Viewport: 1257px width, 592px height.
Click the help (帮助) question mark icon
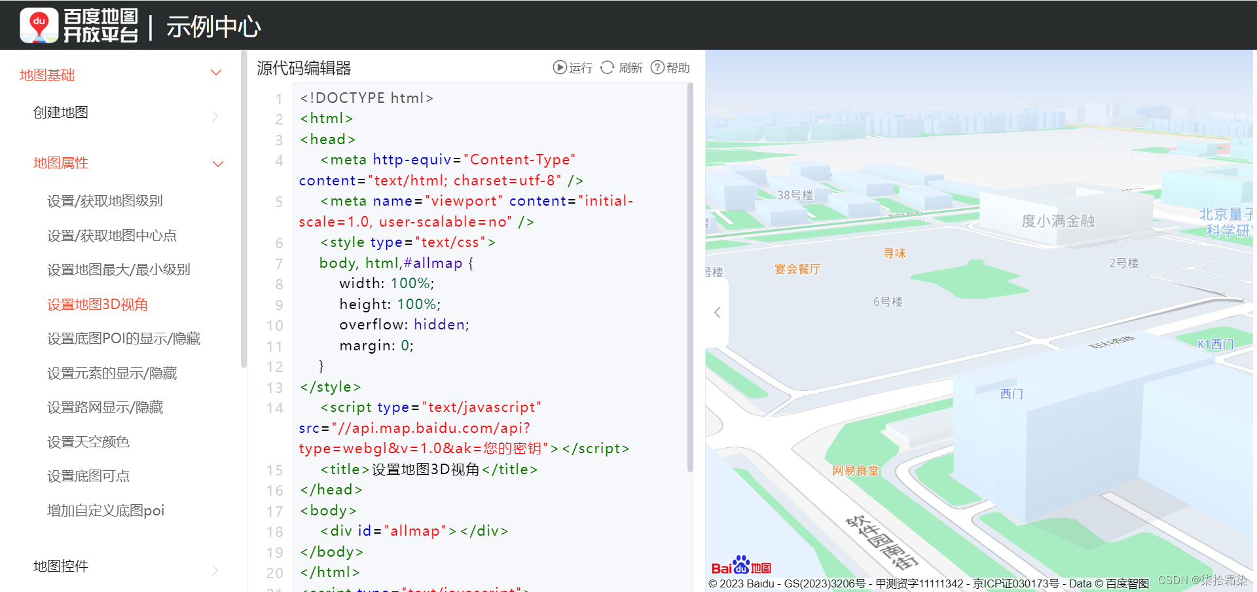pos(657,67)
